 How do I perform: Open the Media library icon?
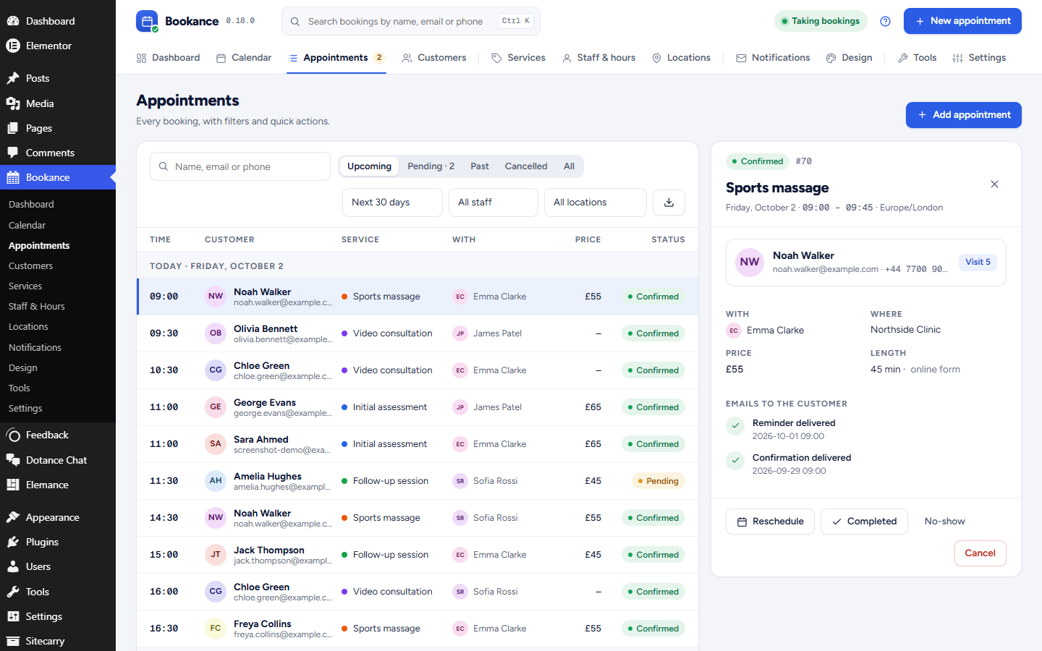13,103
